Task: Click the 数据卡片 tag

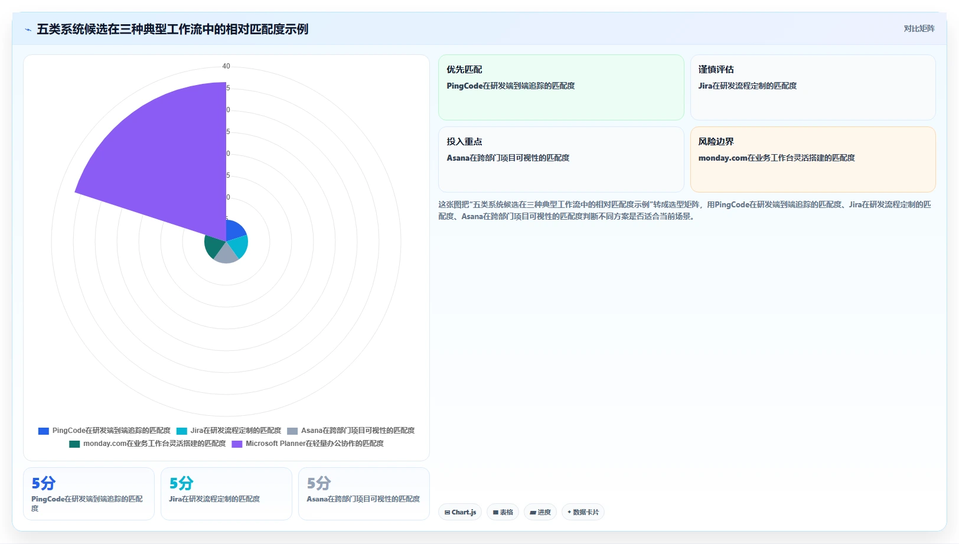Action: 583,512
